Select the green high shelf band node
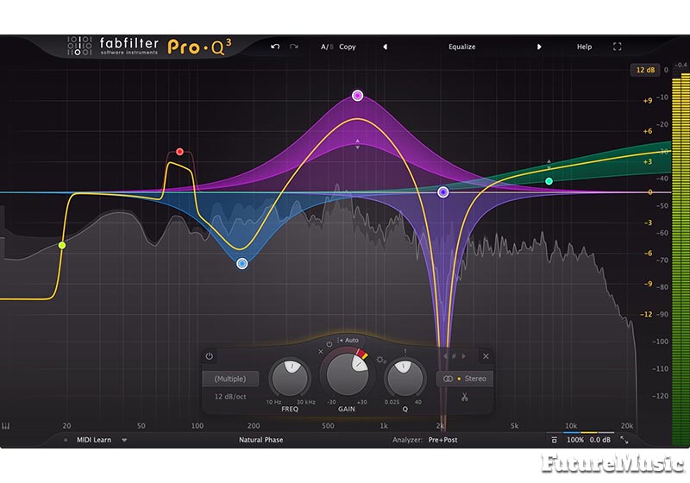Screen dimensions: 690x483 coord(549,181)
